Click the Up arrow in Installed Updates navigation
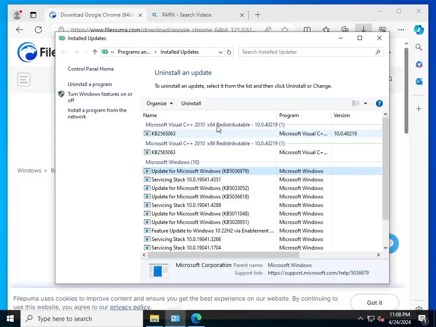 (95, 52)
